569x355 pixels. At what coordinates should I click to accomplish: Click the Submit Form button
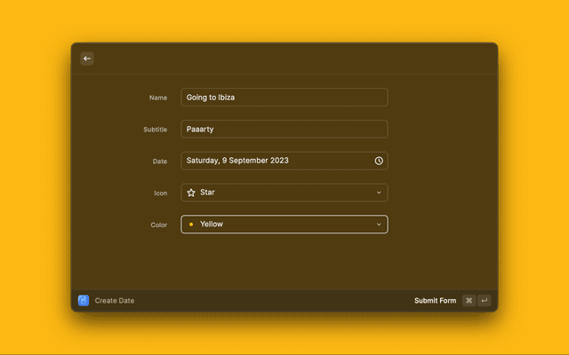click(x=435, y=301)
